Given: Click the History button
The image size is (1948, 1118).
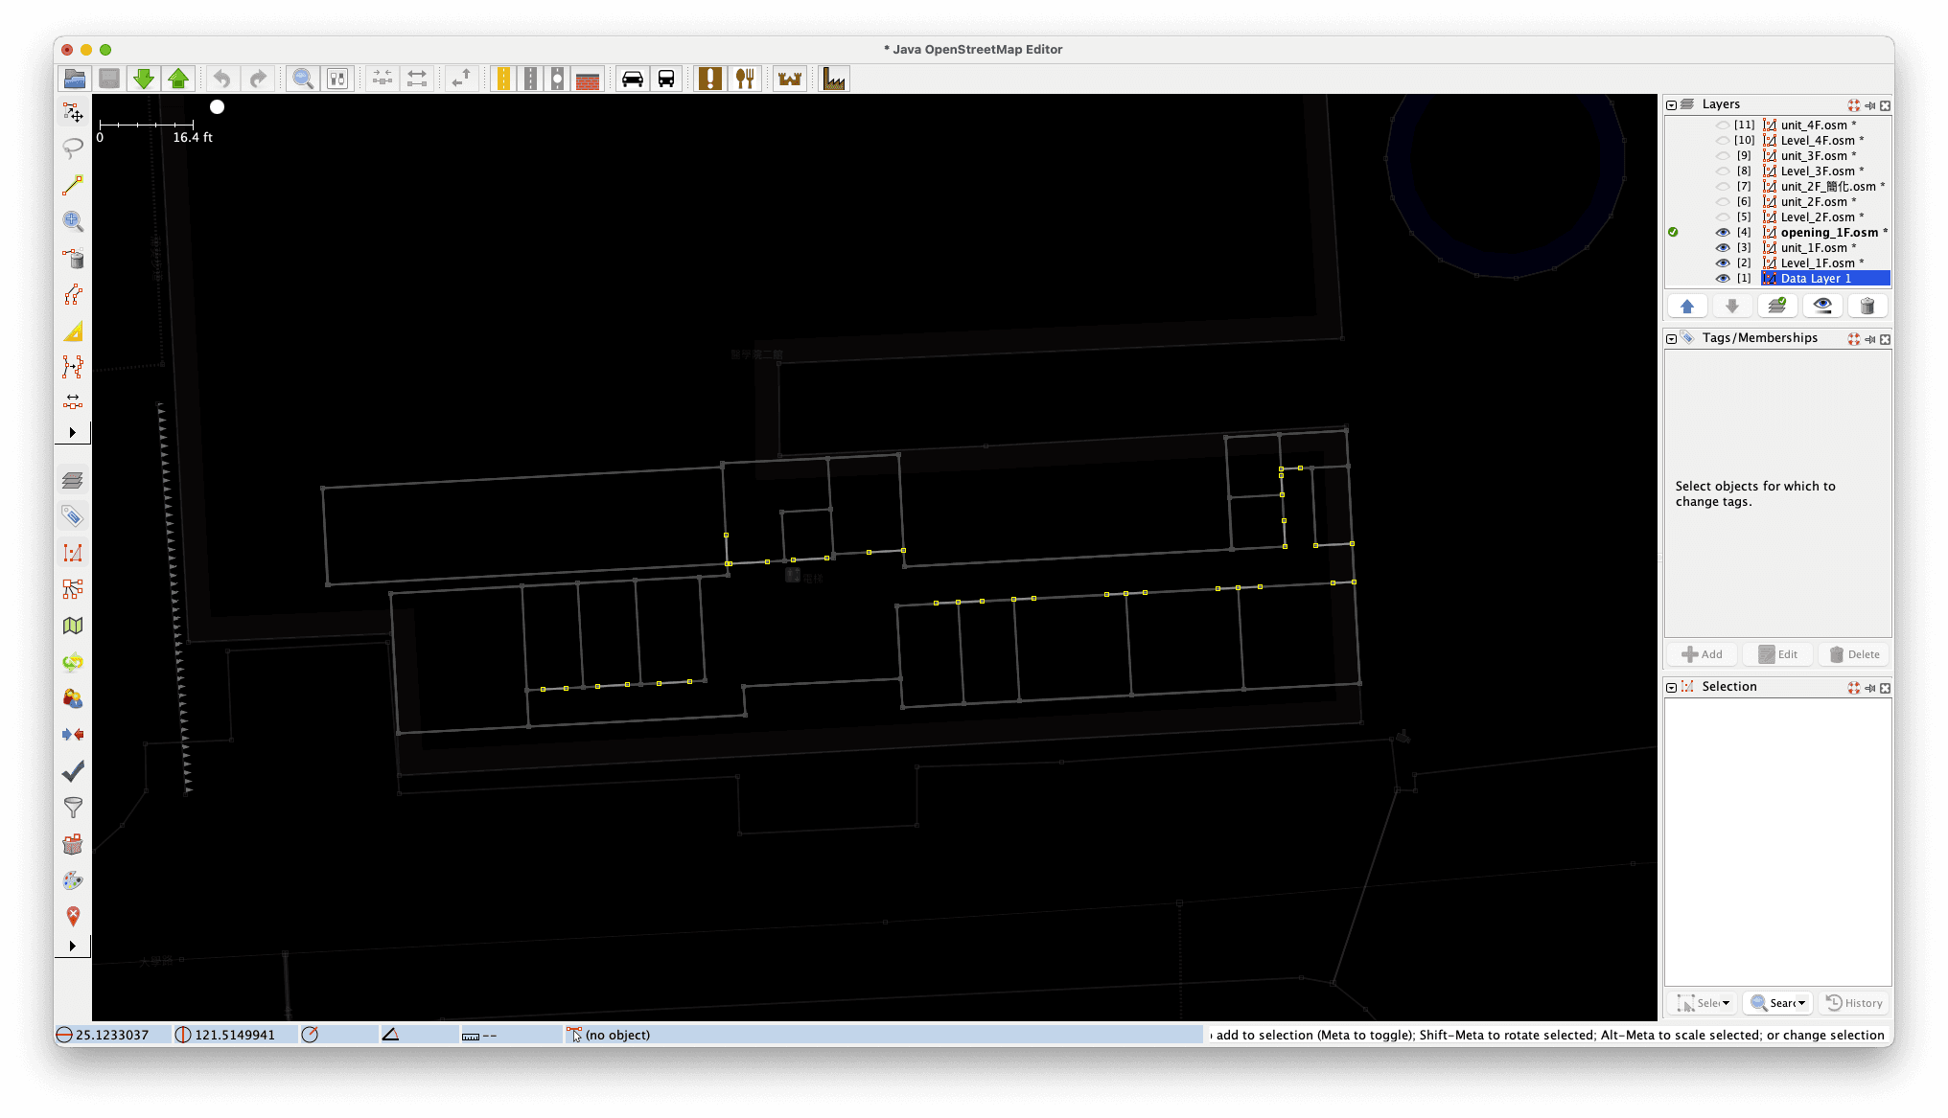Looking at the screenshot, I should (1855, 1003).
